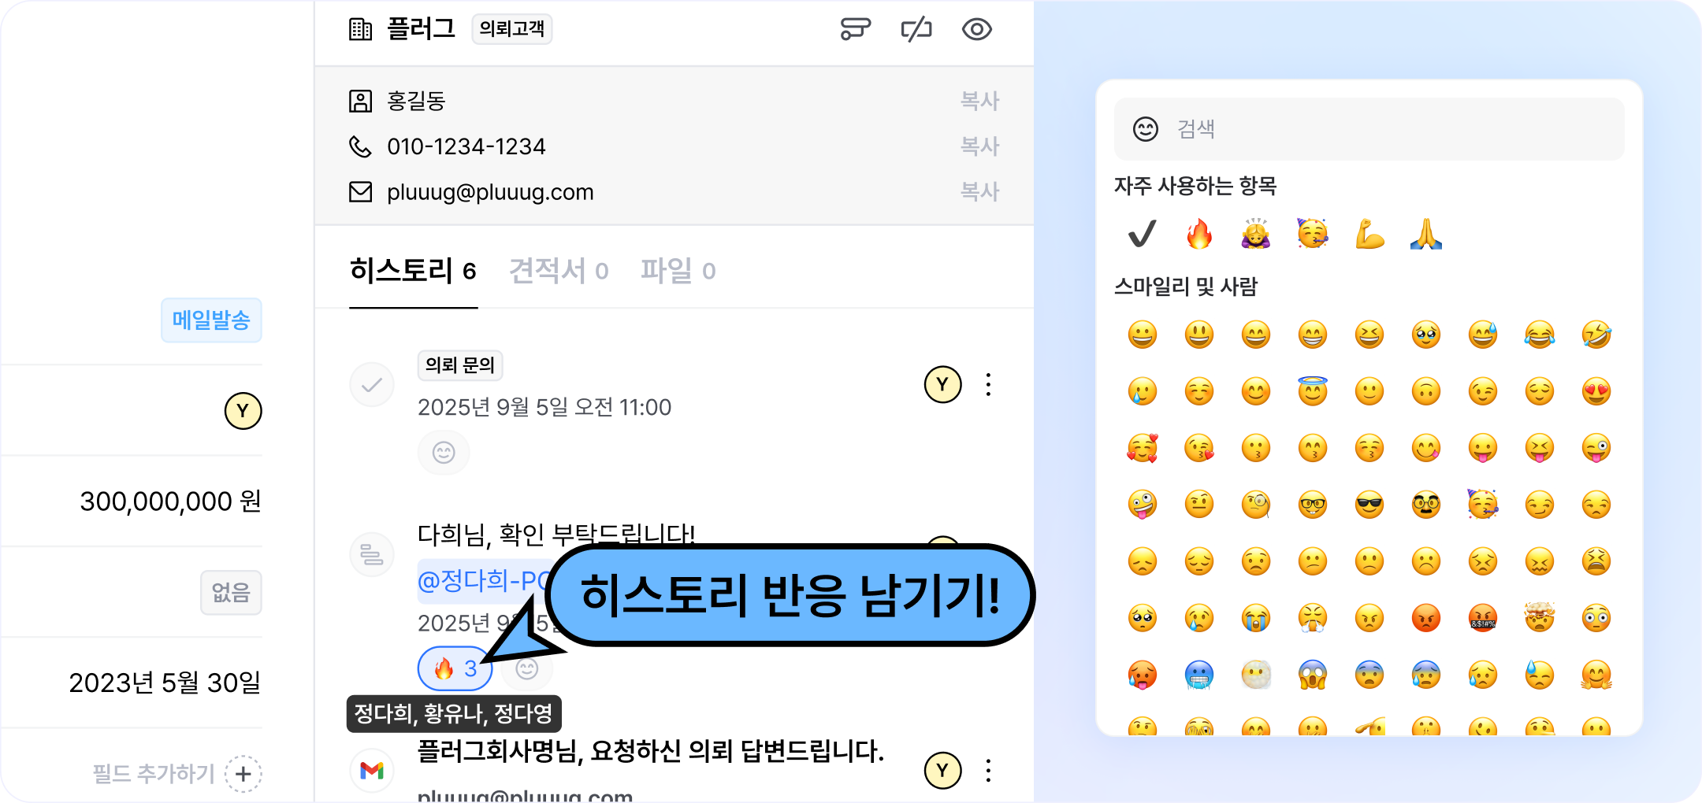Image resolution: width=1702 pixels, height=803 pixels.
Task: Add reaction via smiley under 의뢰 문의
Action: pos(444,453)
